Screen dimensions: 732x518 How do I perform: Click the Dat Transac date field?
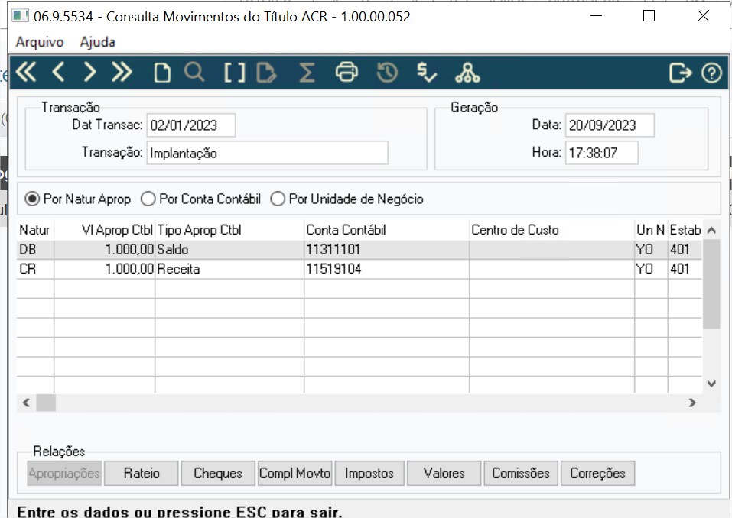coord(191,125)
